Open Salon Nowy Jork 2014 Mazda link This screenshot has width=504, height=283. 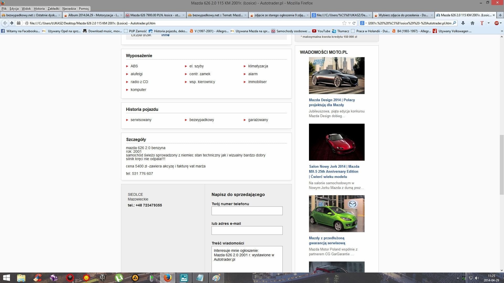(x=334, y=172)
